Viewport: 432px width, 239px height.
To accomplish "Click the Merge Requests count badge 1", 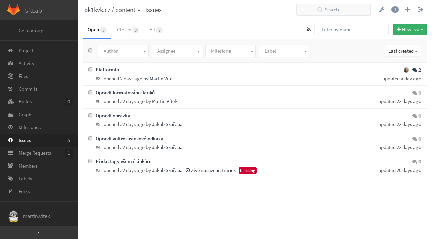I will 69,153.
